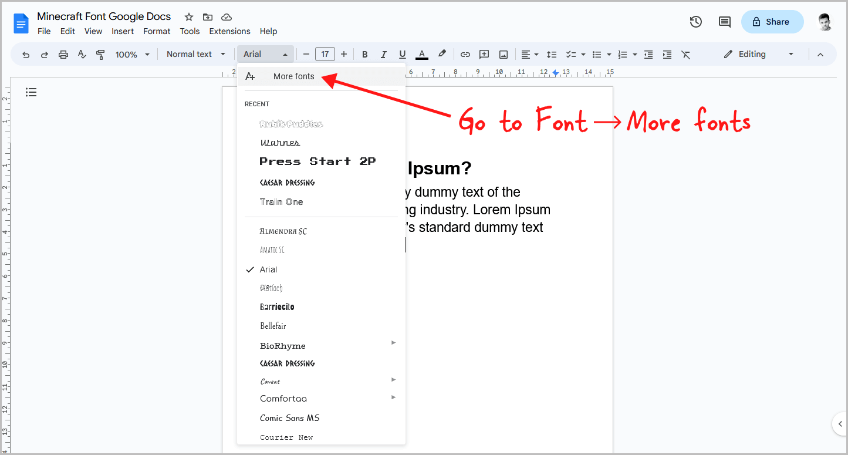Click the line and paragraph spacing icon
Viewport: 848px width, 455px height.
pos(552,55)
